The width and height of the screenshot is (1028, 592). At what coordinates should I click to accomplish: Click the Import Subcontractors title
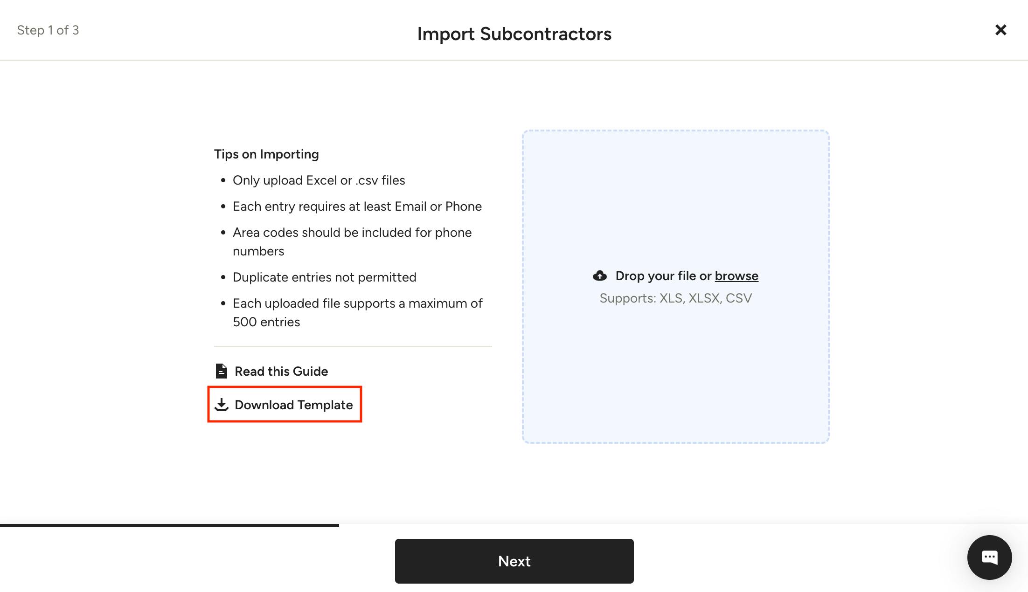[514, 34]
